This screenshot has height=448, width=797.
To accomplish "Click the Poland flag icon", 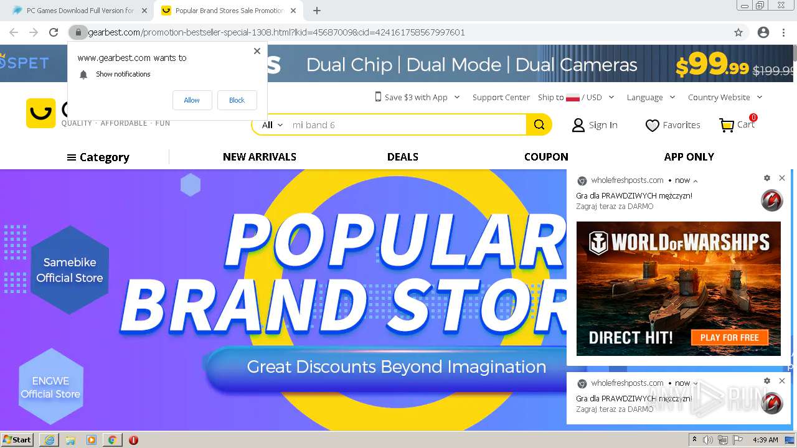I will coord(573,98).
